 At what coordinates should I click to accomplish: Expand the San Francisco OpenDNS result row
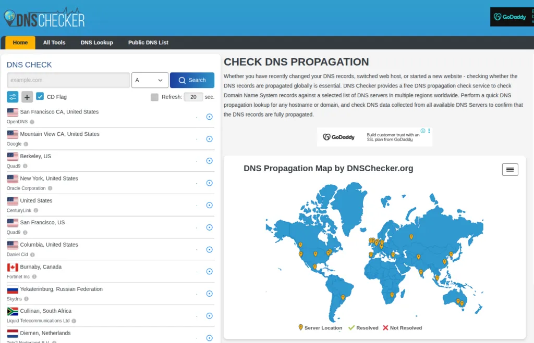click(x=209, y=117)
